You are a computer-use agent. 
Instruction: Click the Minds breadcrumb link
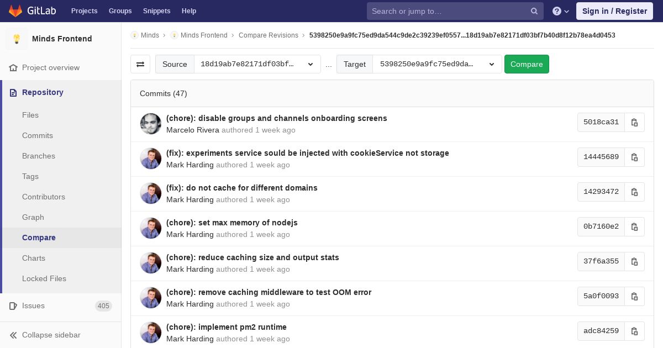point(150,35)
